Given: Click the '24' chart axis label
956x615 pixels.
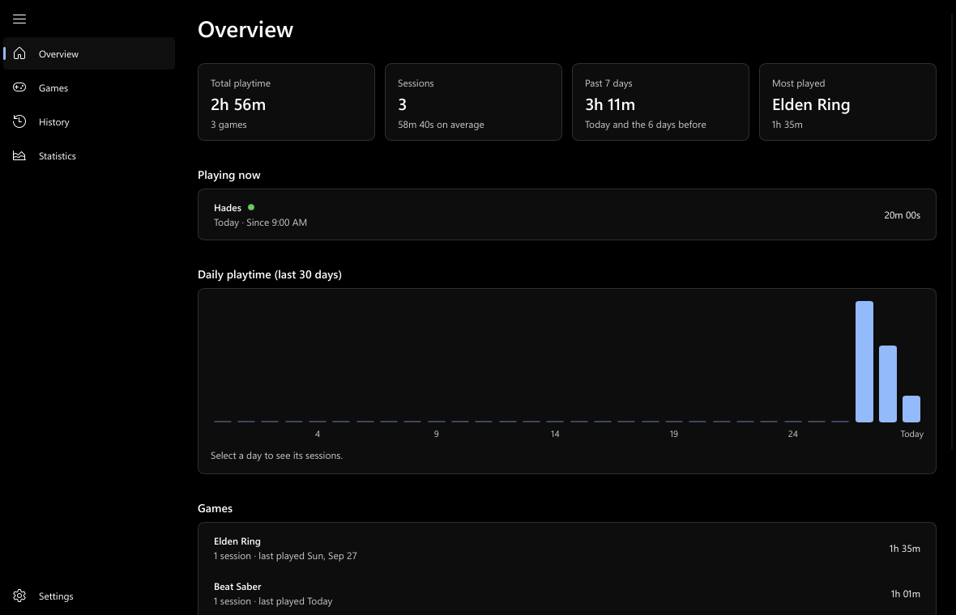Looking at the screenshot, I should pos(792,434).
